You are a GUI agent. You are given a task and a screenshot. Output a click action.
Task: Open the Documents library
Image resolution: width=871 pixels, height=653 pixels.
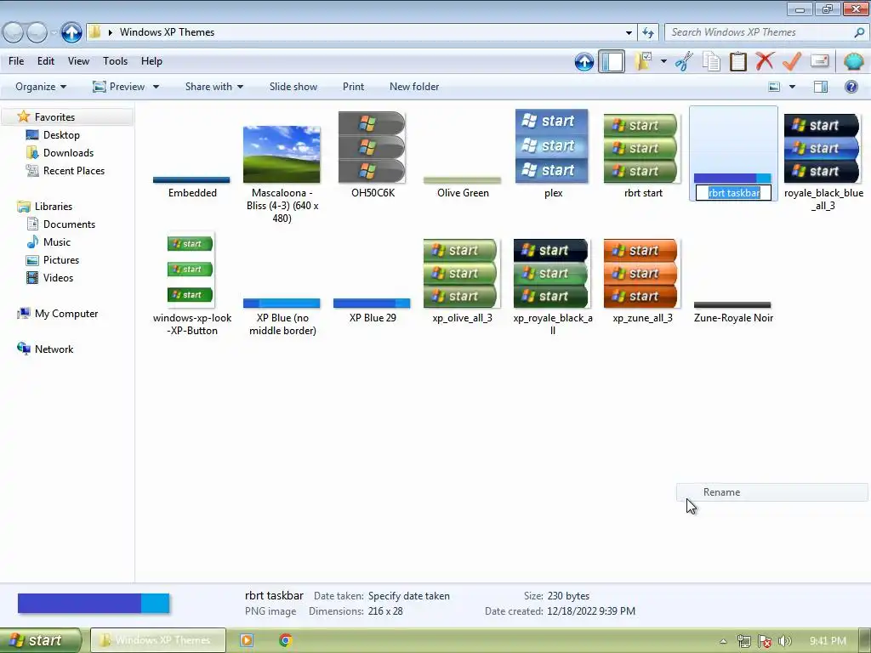69,224
